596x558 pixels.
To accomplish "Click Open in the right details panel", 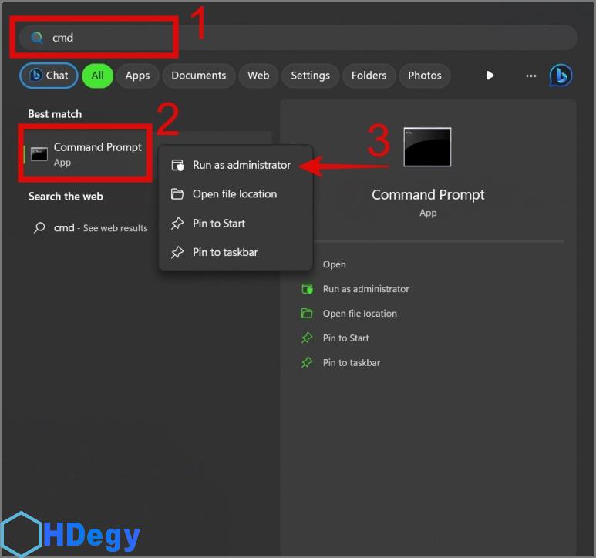I will click(334, 264).
